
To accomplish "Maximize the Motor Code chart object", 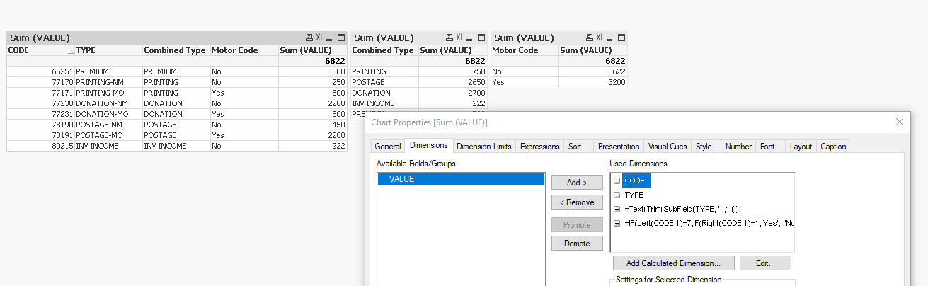I will 621,38.
